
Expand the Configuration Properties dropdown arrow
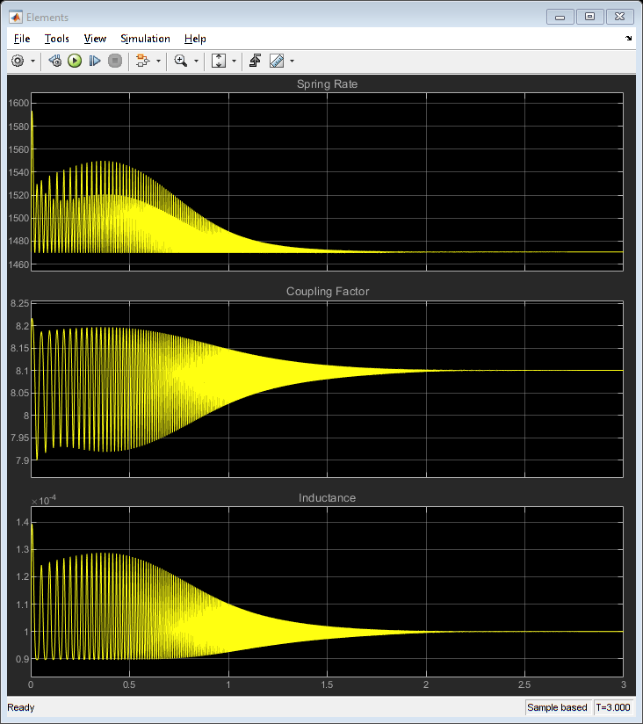pyautogui.click(x=33, y=61)
